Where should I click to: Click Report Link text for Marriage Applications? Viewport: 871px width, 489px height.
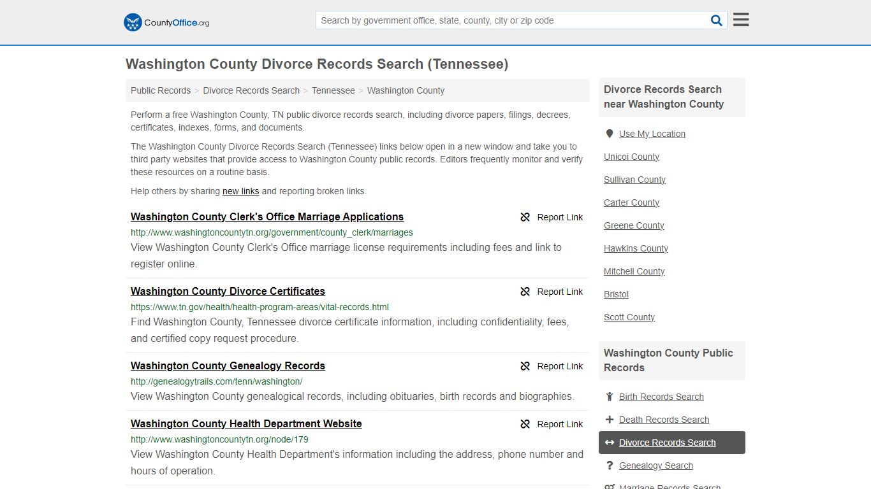[x=560, y=217]
